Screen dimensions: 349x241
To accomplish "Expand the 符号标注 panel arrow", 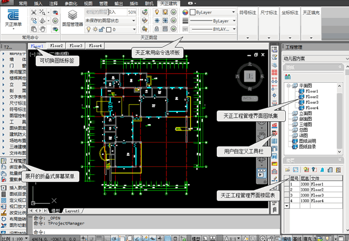I will click(x=247, y=38).
